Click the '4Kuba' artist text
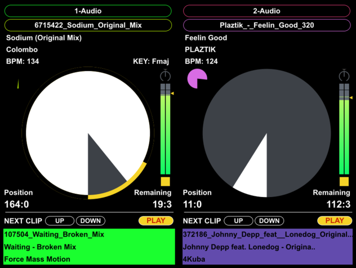The image size is (356, 268). point(194,259)
